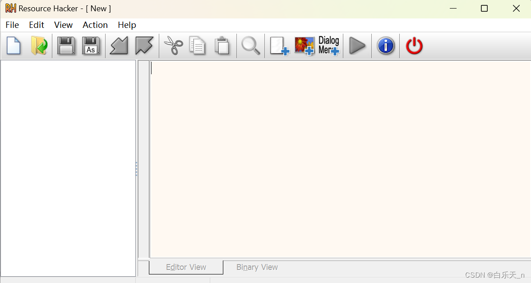Close the Resource Hacker window
The height and width of the screenshot is (283, 531).
pyautogui.click(x=516, y=9)
